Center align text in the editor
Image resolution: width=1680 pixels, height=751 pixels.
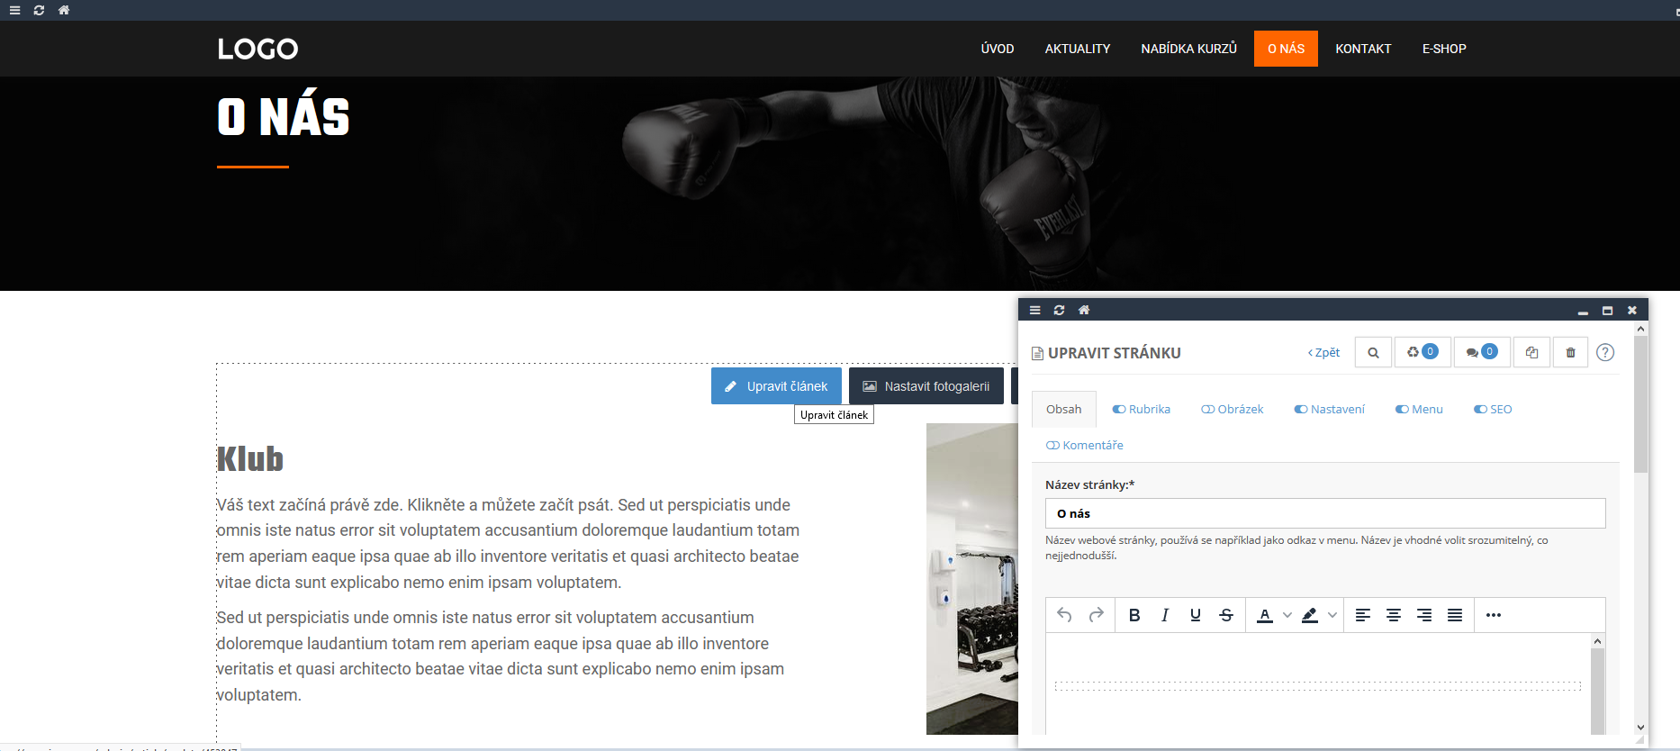[x=1394, y=615]
